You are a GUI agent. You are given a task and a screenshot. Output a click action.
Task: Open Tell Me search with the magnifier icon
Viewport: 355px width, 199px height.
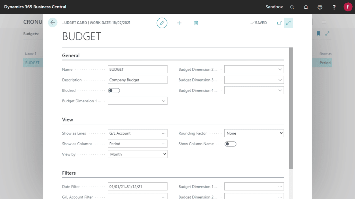pyautogui.click(x=292, y=7)
